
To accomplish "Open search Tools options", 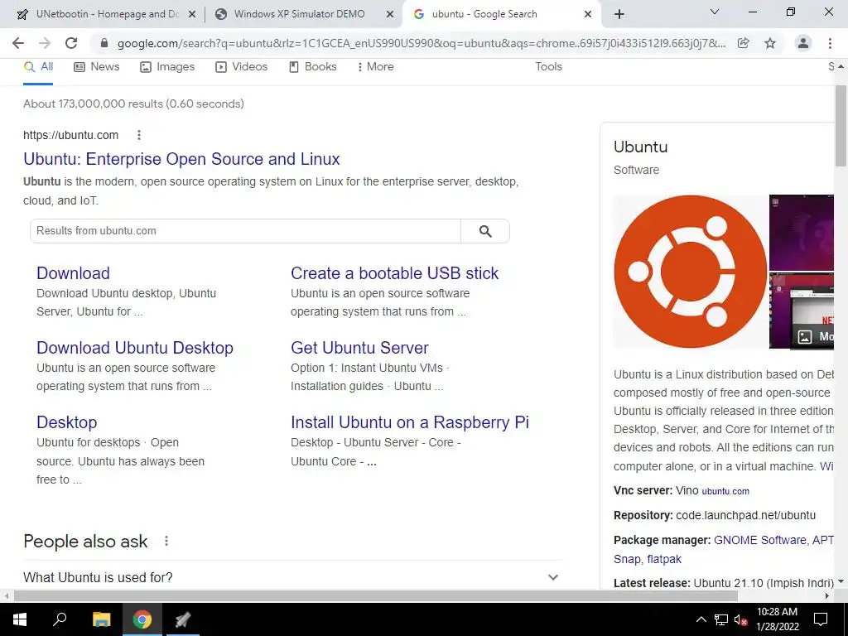I will pos(548,67).
